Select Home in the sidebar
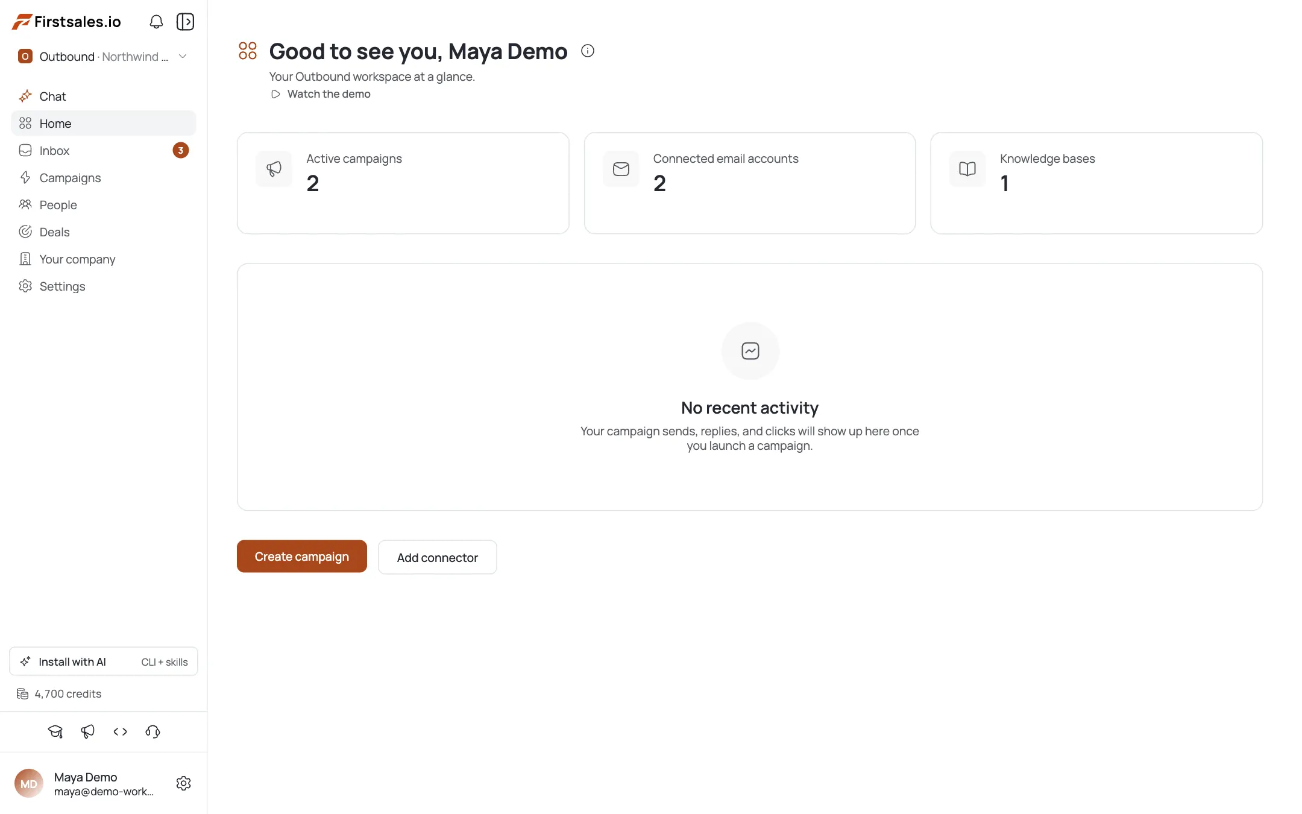The image size is (1302, 814). click(104, 124)
